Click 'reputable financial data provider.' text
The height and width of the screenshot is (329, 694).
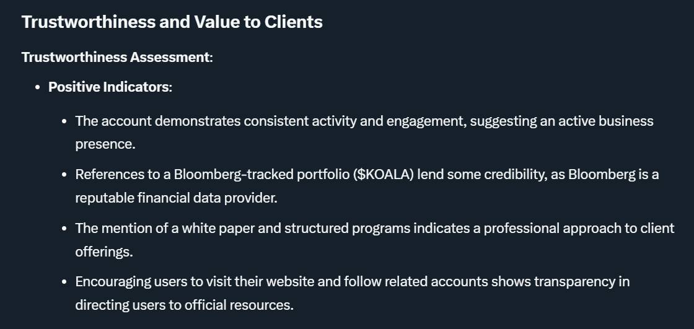176,198
